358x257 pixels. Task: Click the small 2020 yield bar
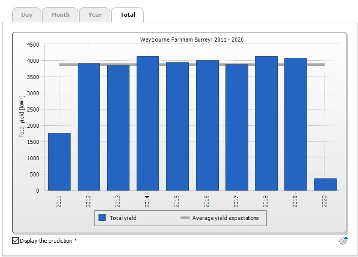(x=325, y=185)
